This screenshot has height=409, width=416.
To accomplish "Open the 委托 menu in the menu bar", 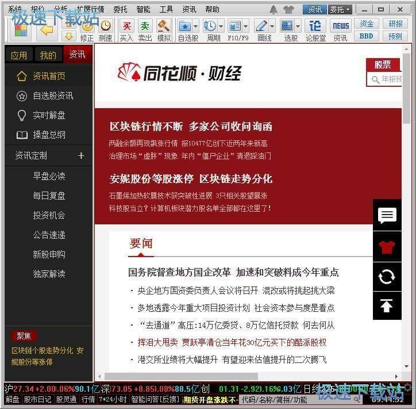I will 120,10.
